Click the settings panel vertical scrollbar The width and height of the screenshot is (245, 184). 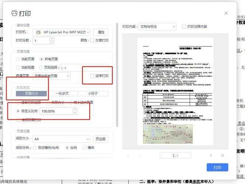coord(117,75)
